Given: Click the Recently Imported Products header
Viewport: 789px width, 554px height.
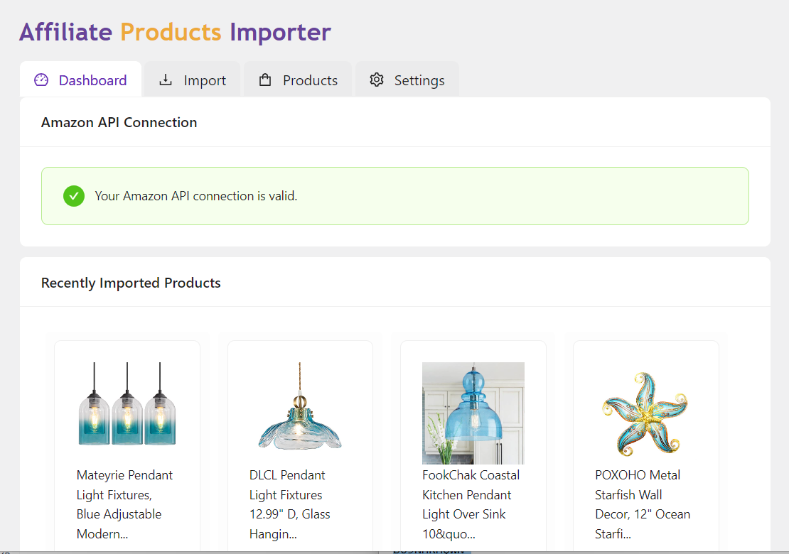Looking at the screenshot, I should pos(131,283).
